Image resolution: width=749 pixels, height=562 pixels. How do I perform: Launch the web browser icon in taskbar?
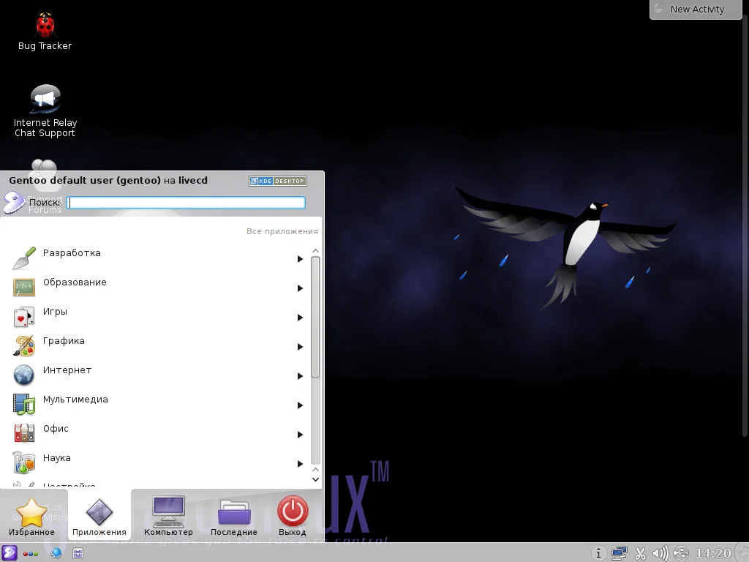pyautogui.click(x=56, y=553)
